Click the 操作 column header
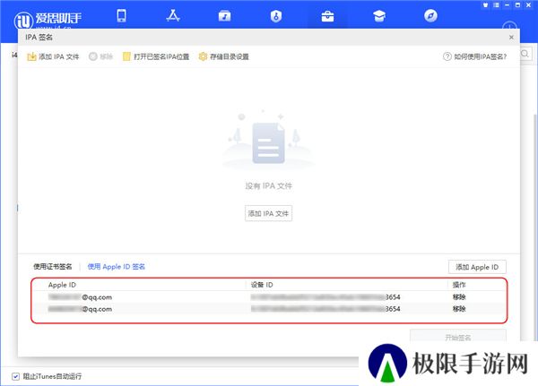The width and height of the screenshot is (538, 386). tap(459, 285)
